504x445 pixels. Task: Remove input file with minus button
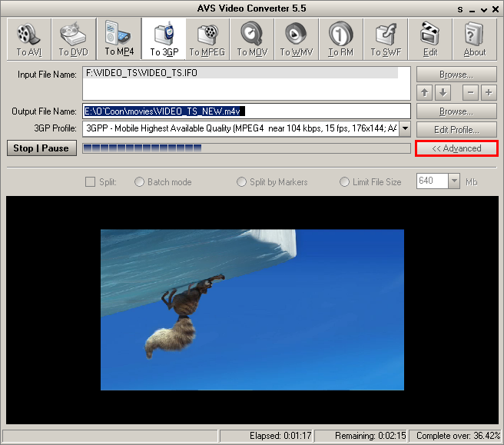click(x=470, y=93)
